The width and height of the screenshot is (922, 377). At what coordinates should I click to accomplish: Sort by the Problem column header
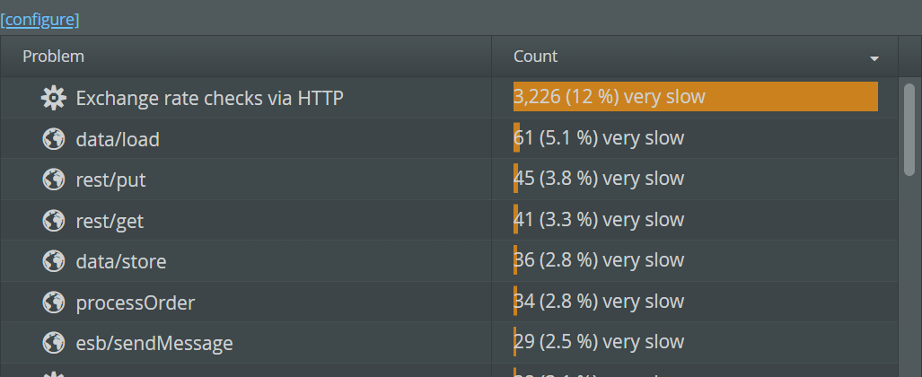click(x=246, y=57)
